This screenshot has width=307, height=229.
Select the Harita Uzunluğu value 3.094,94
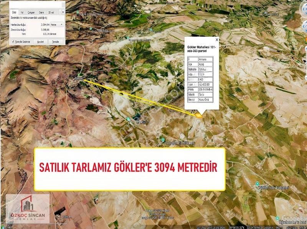click(45, 25)
